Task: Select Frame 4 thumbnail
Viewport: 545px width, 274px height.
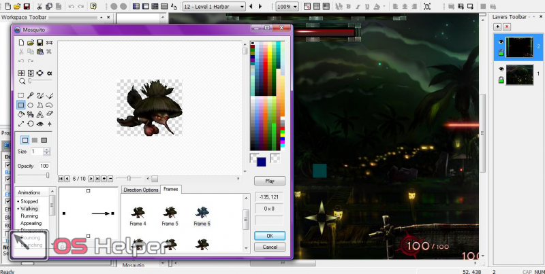Action: [x=138, y=216]
